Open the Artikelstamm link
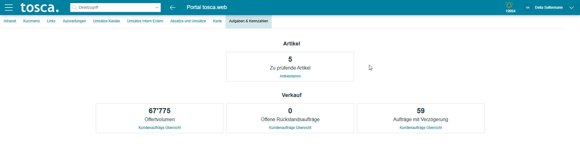Viewport: 580px width, 153px height. [290, 76]
